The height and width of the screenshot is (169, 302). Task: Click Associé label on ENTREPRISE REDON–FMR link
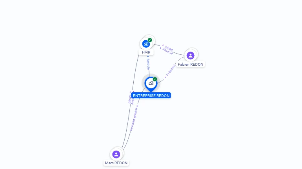tap(148, 64)
